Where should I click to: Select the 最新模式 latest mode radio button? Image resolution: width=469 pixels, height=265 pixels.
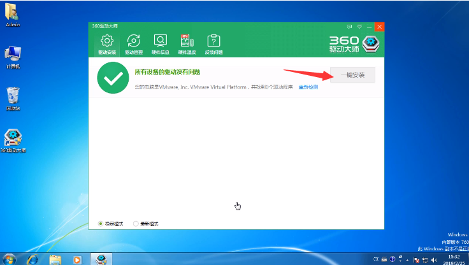click(136, 224)
